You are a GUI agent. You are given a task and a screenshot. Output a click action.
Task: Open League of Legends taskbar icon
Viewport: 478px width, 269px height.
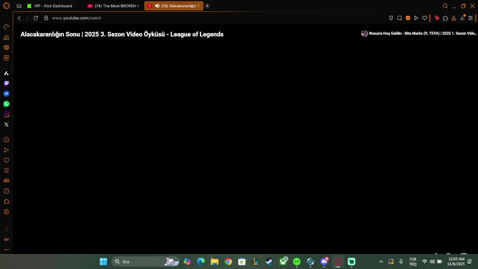coord(255,262)
